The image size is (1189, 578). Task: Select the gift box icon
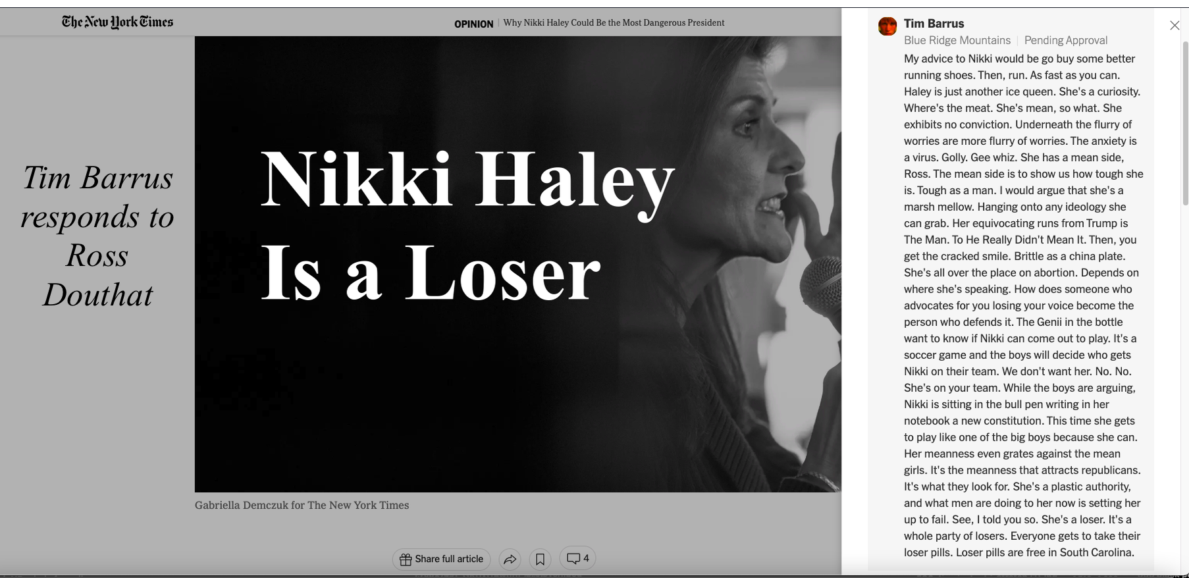pos(406,559)
